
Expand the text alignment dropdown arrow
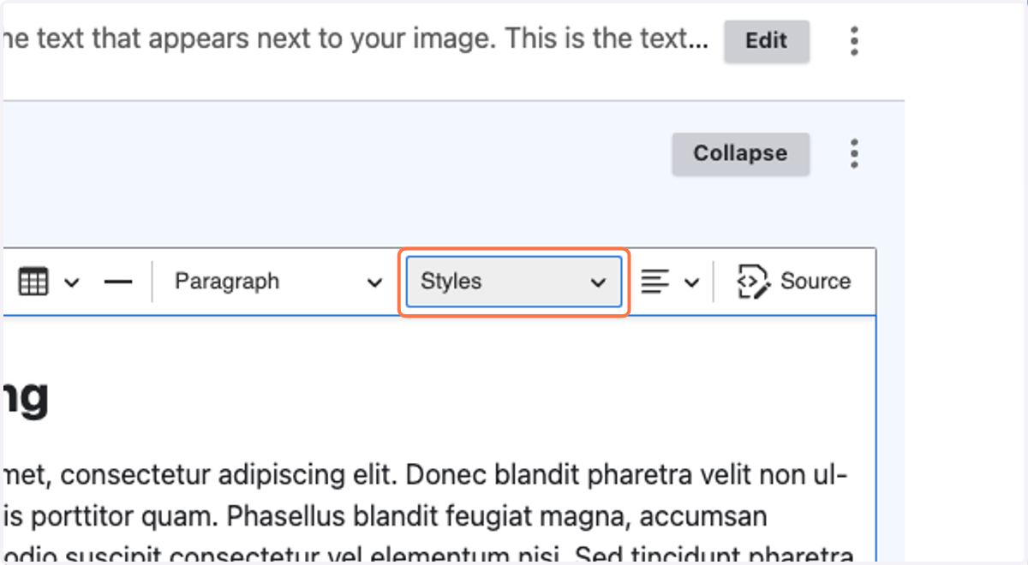tap(692, 282)
